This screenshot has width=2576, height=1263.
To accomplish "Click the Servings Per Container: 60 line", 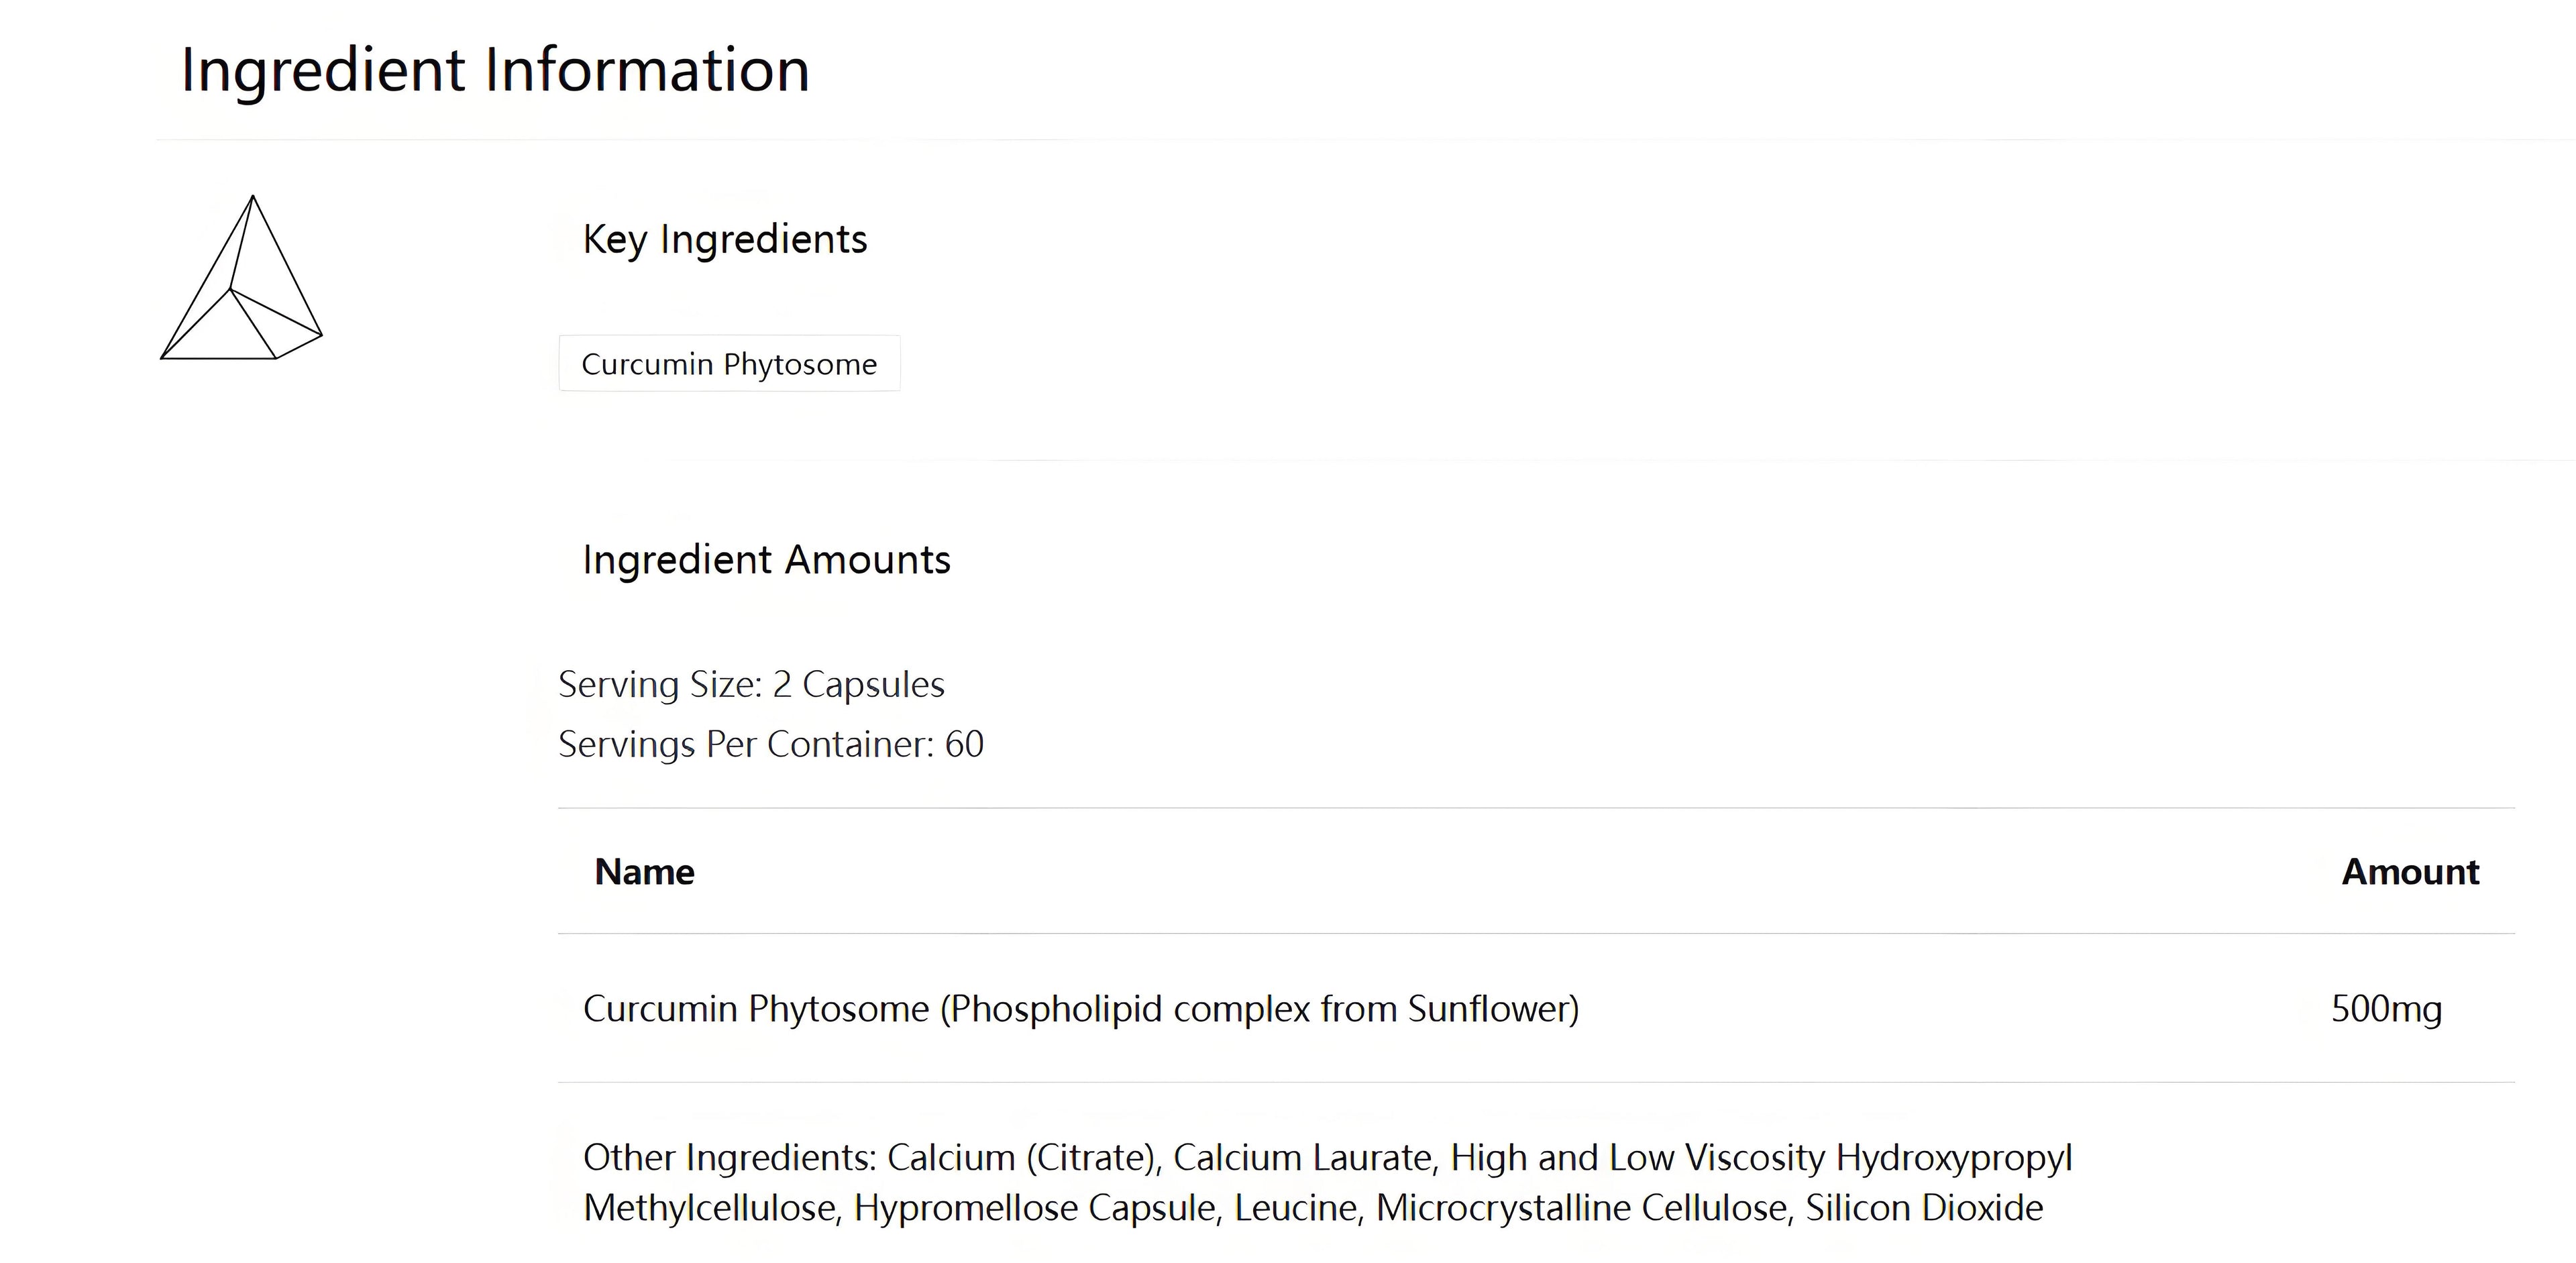I will [x=770, y=745].
